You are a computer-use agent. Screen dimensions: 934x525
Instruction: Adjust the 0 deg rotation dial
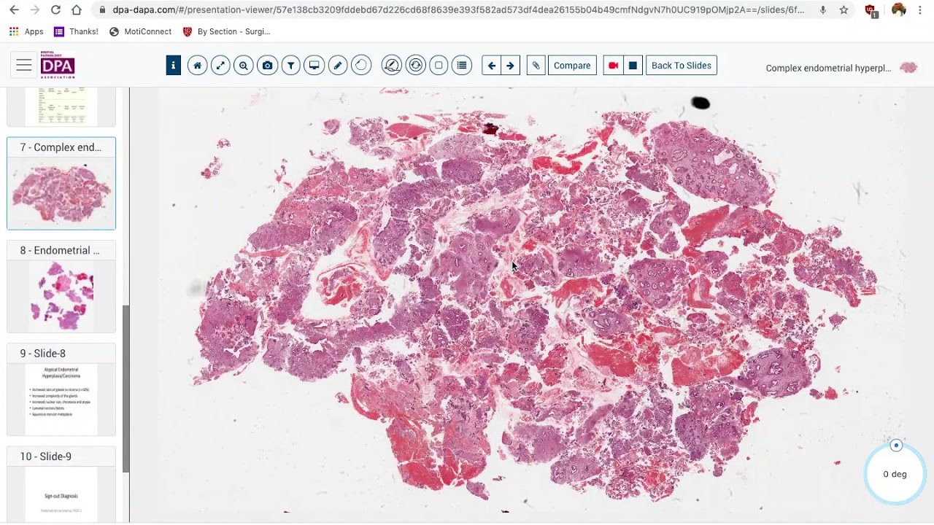coord(895,473)
